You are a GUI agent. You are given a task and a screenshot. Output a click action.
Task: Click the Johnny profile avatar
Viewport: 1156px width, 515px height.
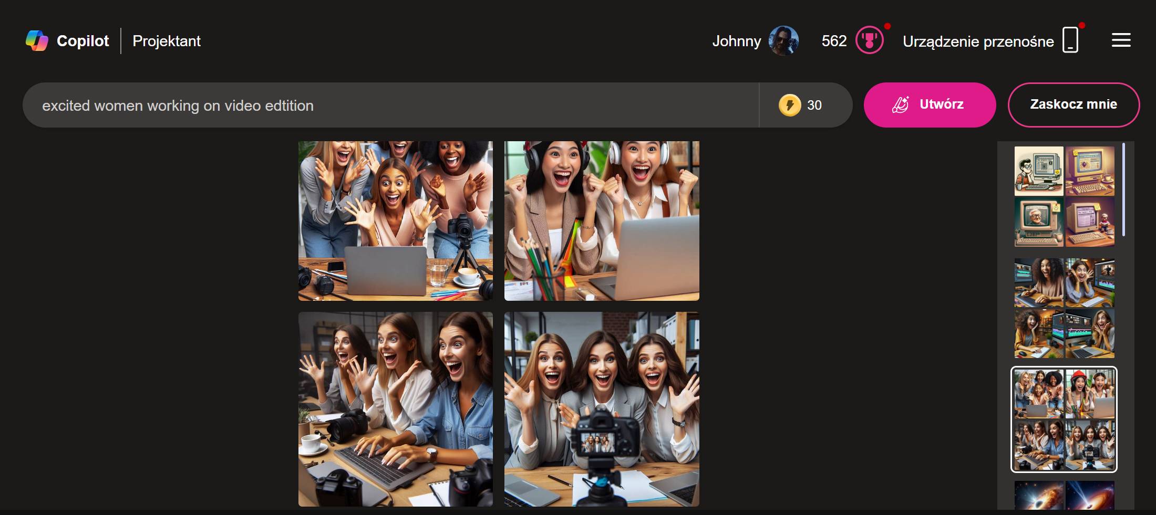pos(783,40)
